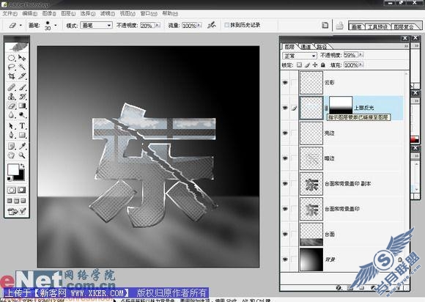Open the 文件 menu
The height and width of the screenshot is (302, 425).
(x=10, y=13)
